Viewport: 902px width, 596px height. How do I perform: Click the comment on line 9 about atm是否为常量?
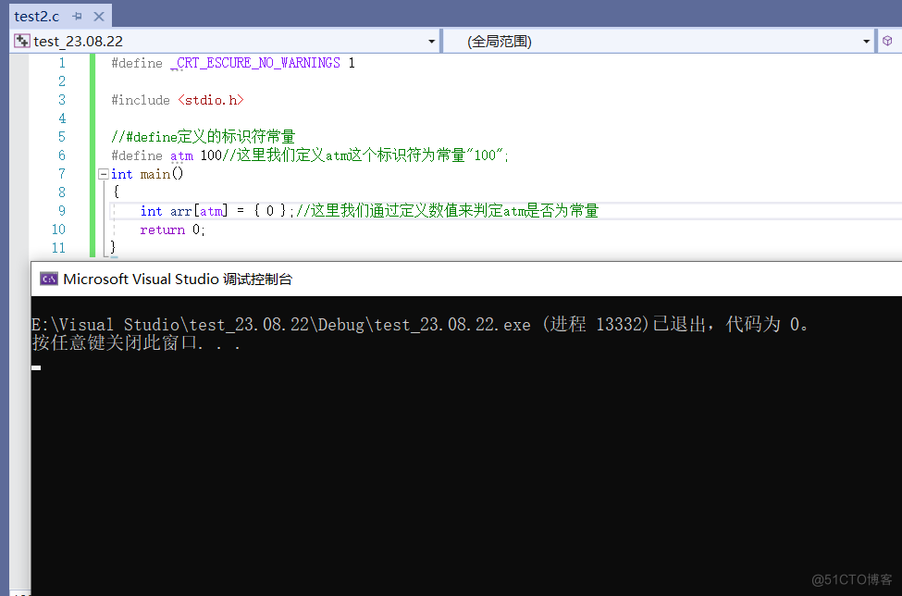(447, 211)
